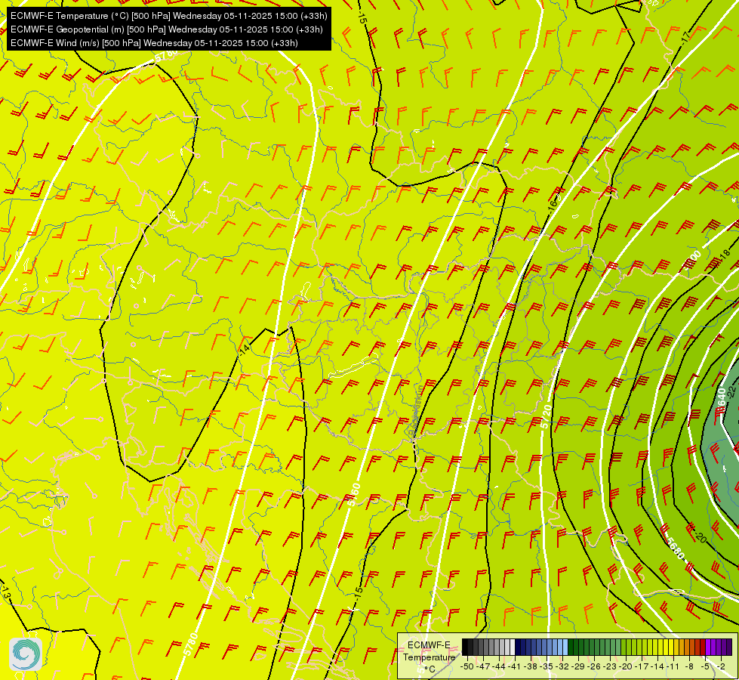Click the °C unit label in legend
This screenshot has width=739, height=680.
(x=430, y=669)
